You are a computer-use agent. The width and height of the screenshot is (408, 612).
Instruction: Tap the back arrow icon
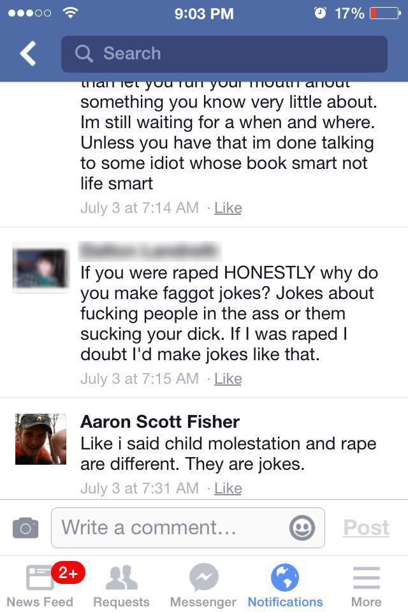click(x=28, y=54)
